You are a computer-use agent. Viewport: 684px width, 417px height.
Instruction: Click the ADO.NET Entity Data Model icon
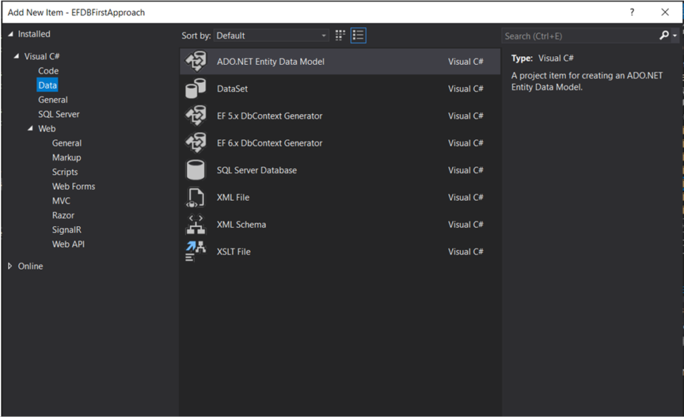[x=196, y=61]
